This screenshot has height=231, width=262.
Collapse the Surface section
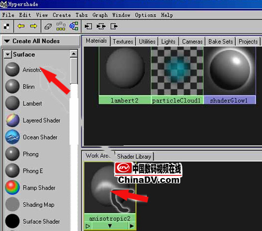click(x=7, y=54)
